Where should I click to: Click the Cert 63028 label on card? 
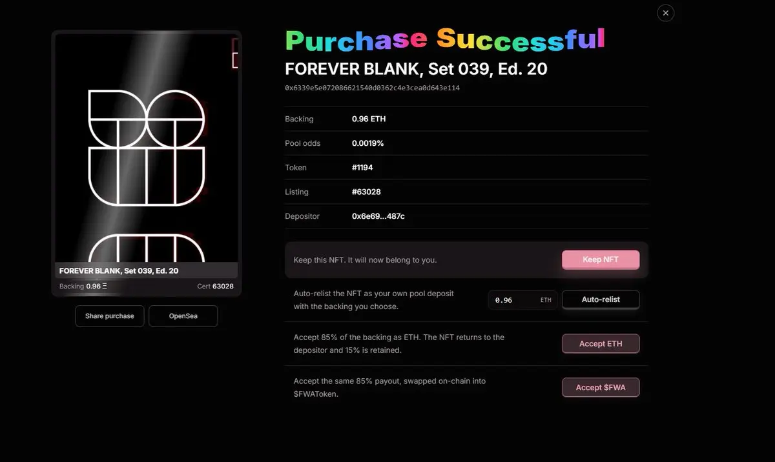(x=216, y=286)
